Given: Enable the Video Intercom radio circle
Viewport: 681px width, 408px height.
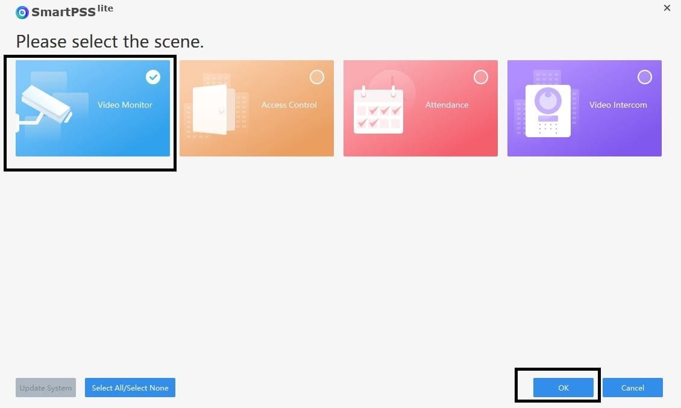Looking at the screenshot, I should [x=645, y=77].
